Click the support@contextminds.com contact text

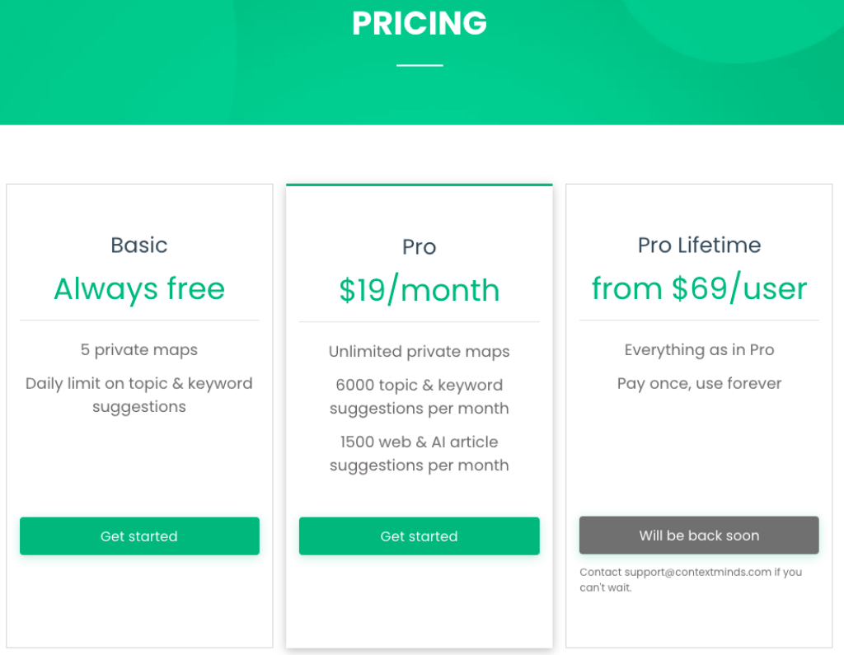tap(697, 572)
